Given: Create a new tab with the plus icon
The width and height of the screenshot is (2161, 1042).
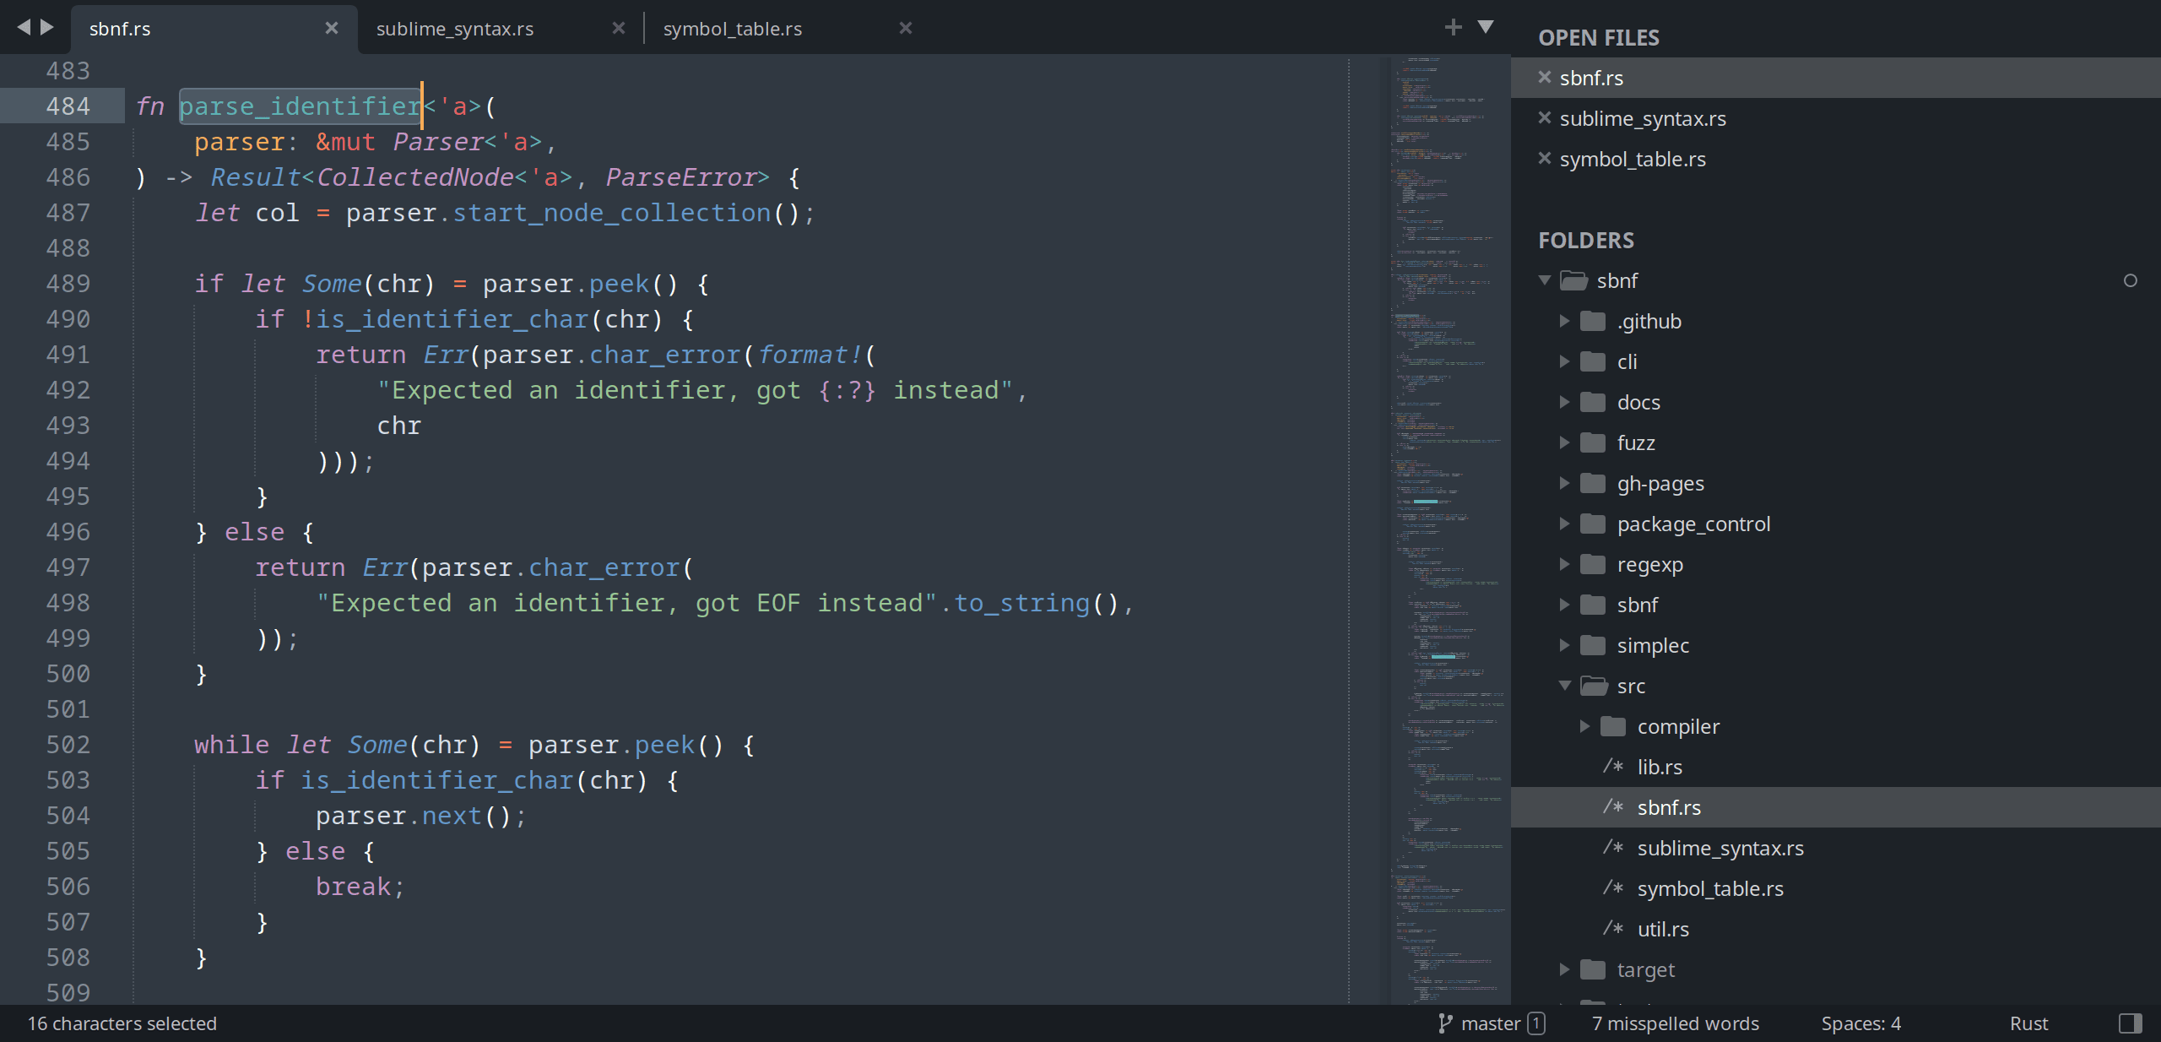Looking at the screenshot, I should tap(1453, 27).
